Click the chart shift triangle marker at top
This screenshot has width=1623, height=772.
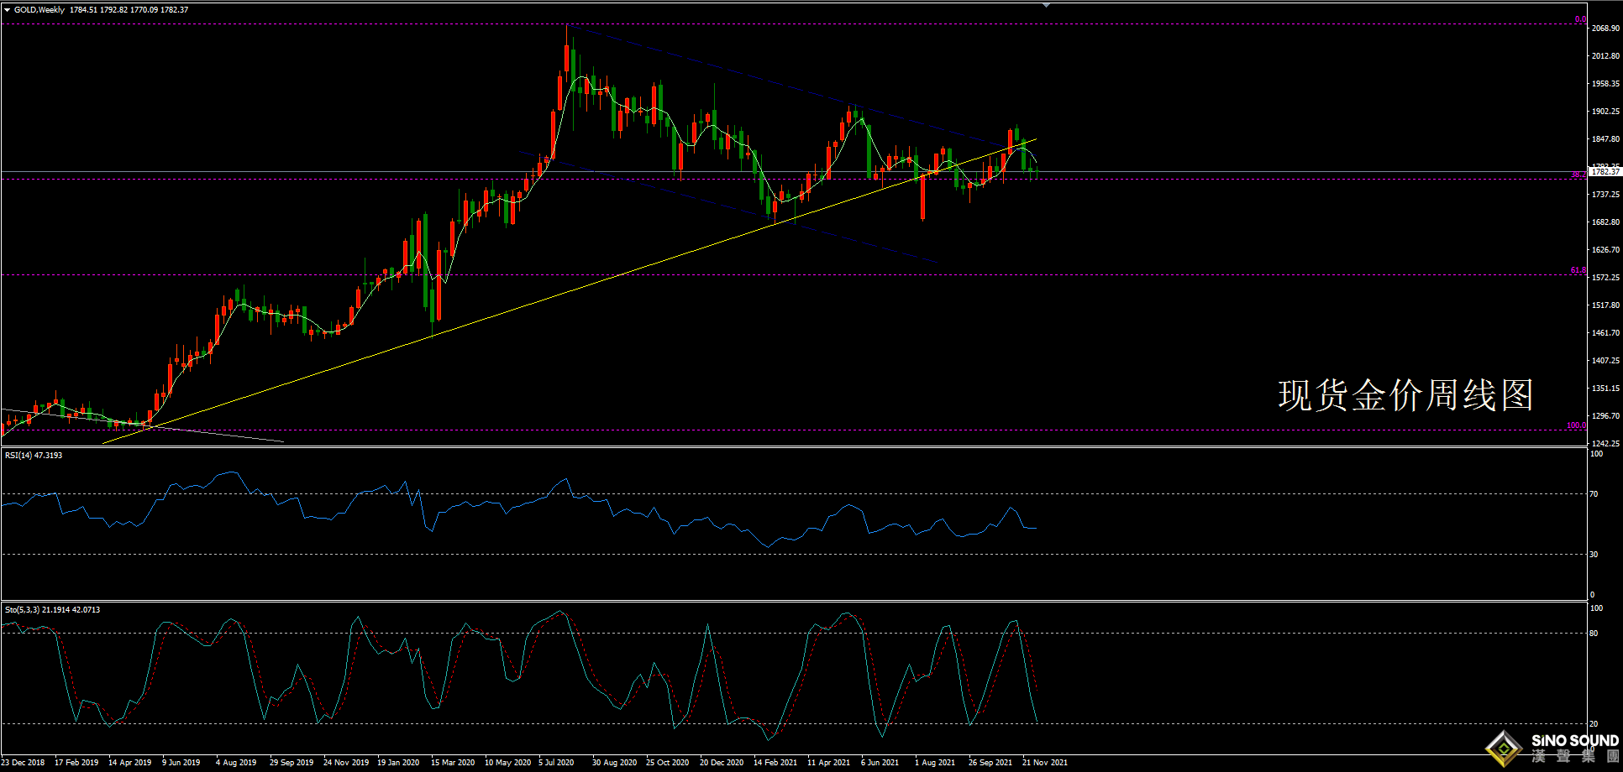(x=1046, y=5)
